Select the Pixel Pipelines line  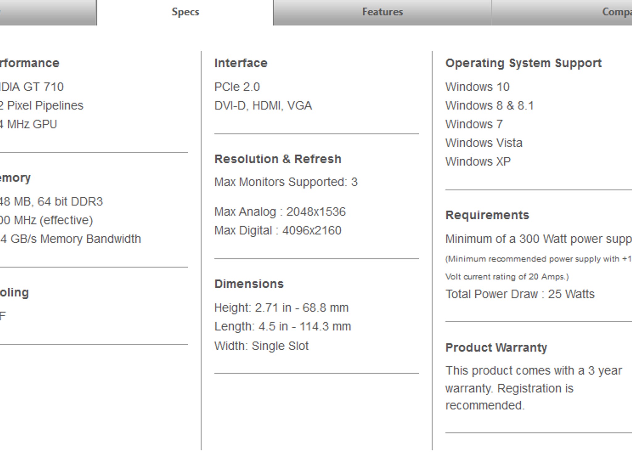[x=42, y=106]
